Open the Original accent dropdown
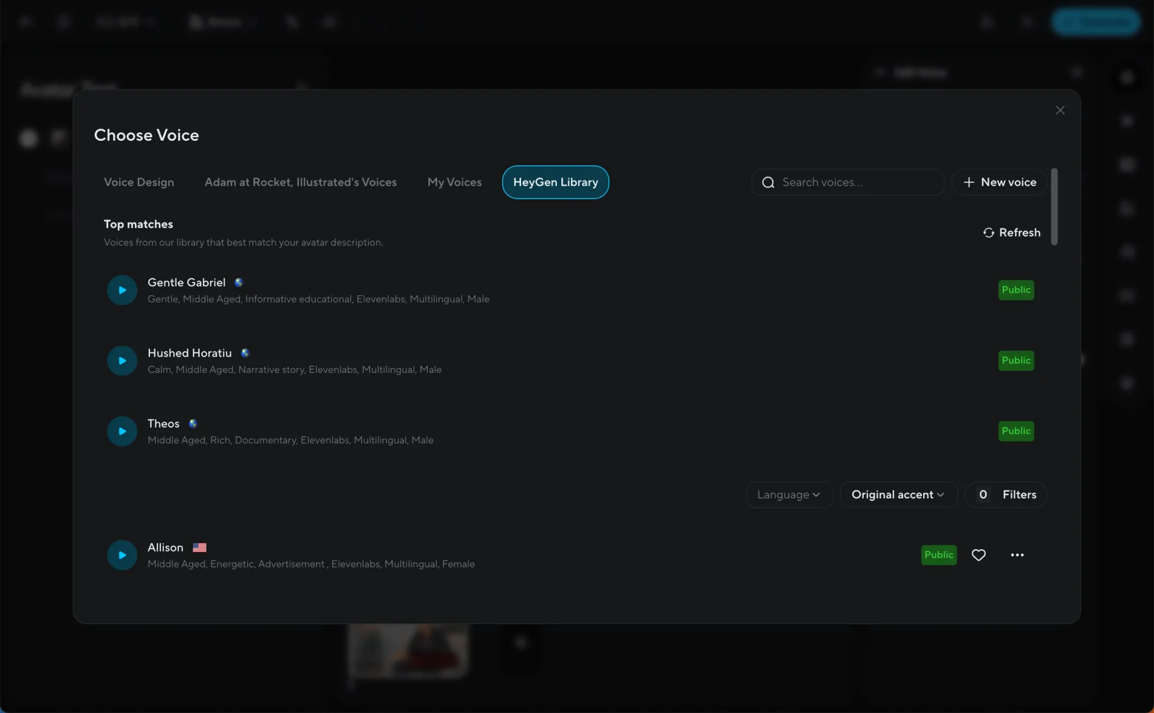This screenshot has width=1154, height=713. pyautogui.click(x=898, y=495)
